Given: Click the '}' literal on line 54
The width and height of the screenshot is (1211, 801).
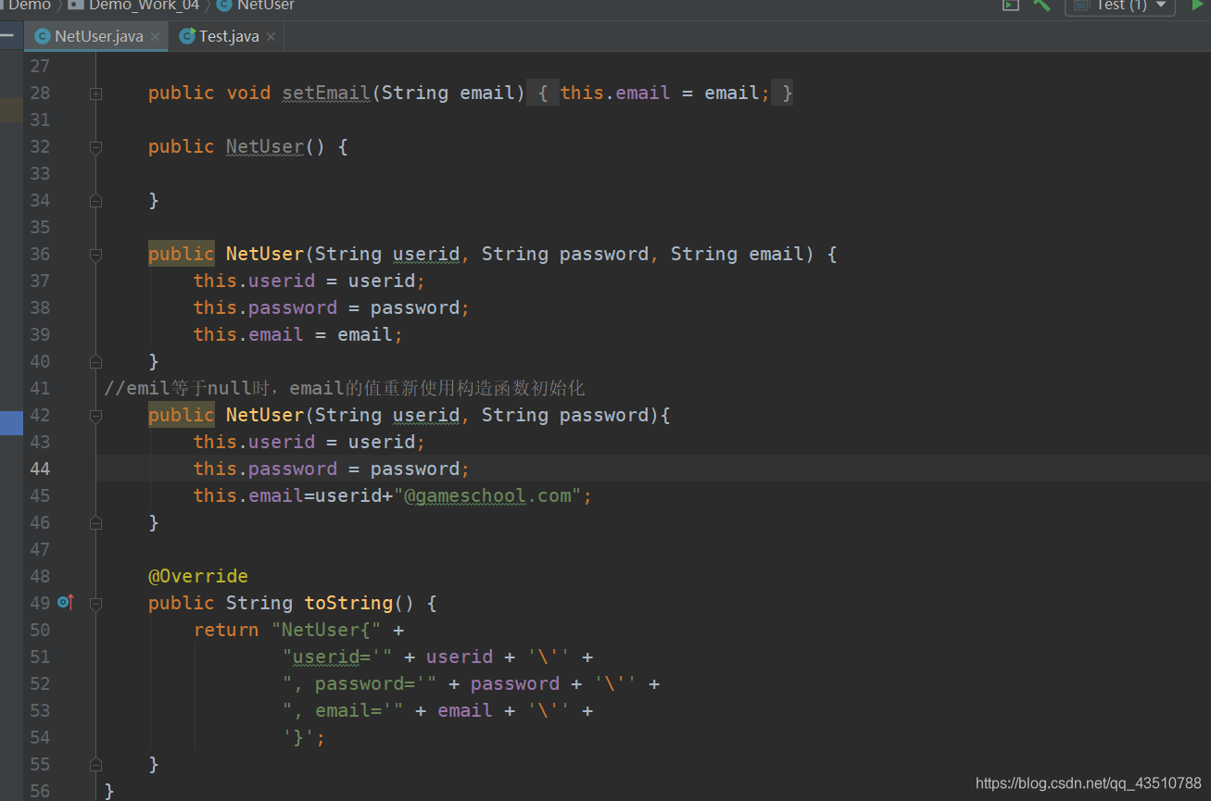Looking at the screenshot, I should click(x=298, y=737).
